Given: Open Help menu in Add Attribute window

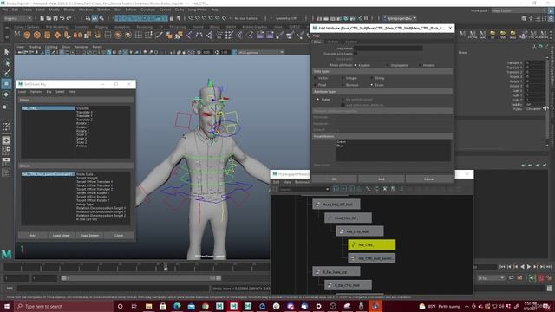Looking at the screenshot, I should coord(316,36).
